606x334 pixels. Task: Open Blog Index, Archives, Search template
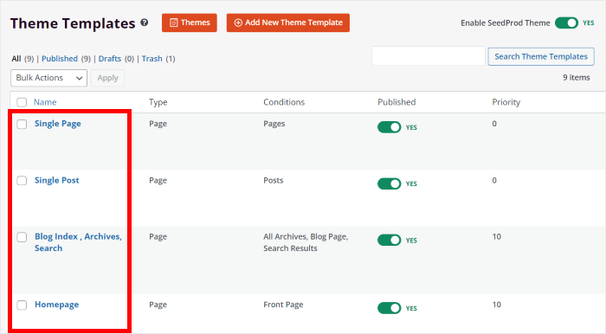tap(78, 242)
